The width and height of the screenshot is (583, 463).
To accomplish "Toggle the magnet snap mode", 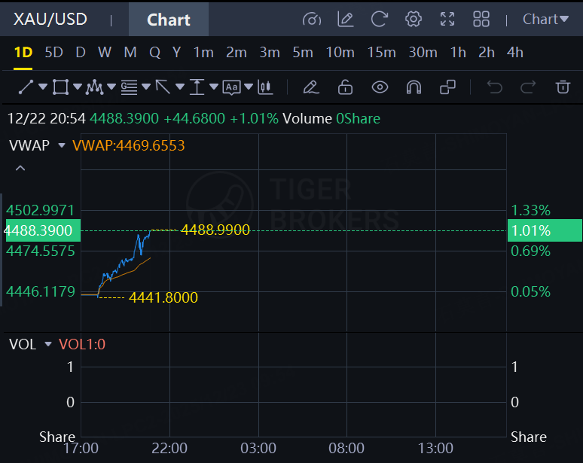I will 414,87.
